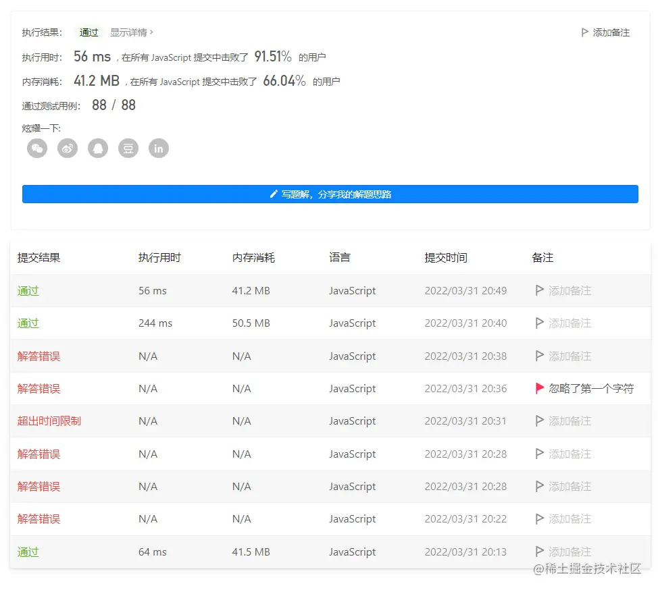Click the 提交结果 column header
Image resolution: width=658 pixels, height=592 pixels.
[x=39, y=257]
